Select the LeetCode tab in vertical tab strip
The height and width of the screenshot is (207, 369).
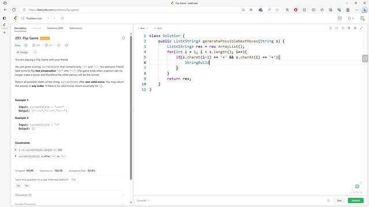coord(5,25)
